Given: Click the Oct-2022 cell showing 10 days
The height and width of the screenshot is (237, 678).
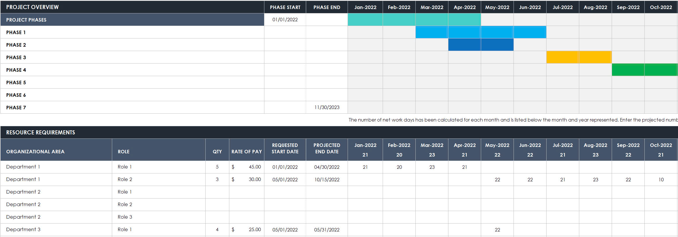Looking at the screenshot, I should (661, 180).
